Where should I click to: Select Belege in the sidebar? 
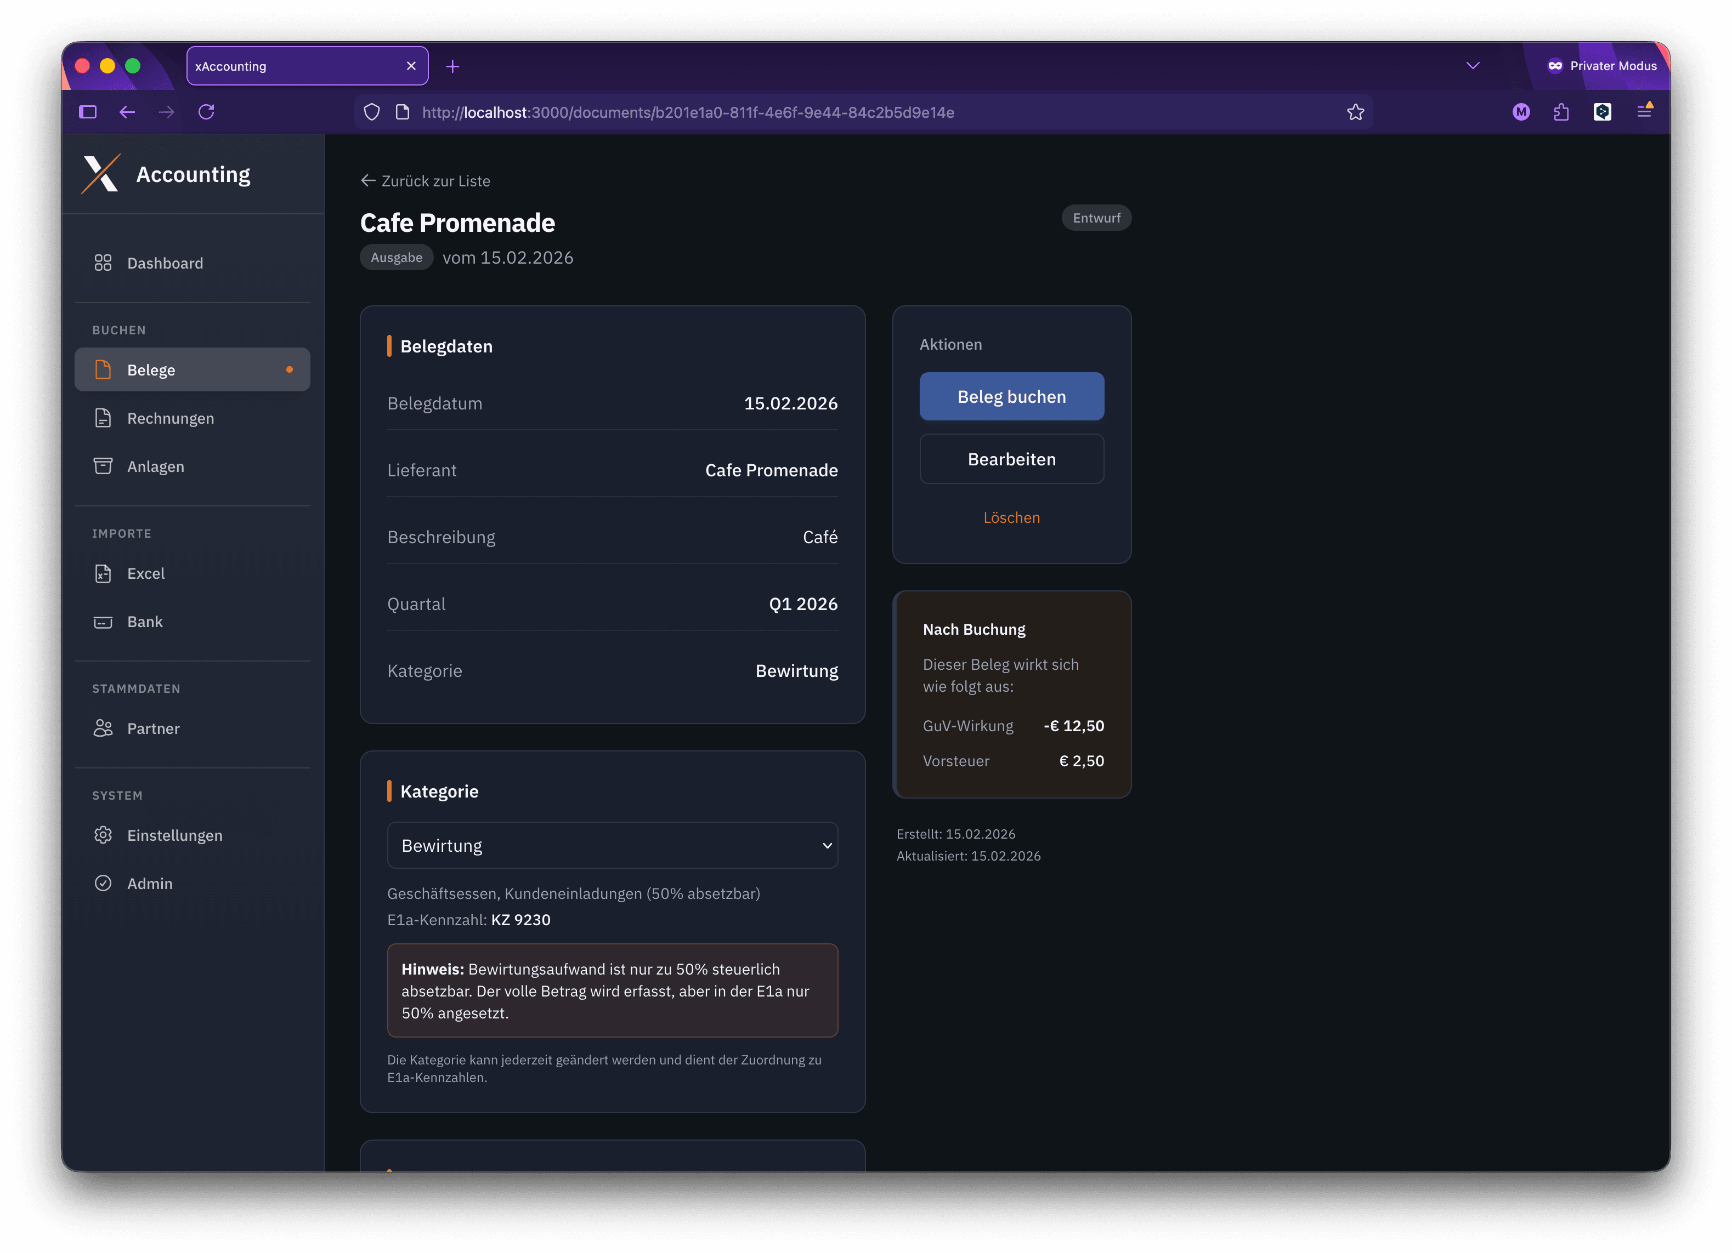coord(193,370)
